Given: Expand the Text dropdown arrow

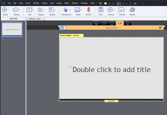Looking at the screenshot, I should tap(33, 10).
